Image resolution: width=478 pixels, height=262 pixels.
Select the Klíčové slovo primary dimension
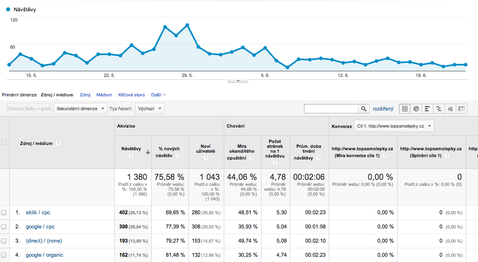click(132, 95)
